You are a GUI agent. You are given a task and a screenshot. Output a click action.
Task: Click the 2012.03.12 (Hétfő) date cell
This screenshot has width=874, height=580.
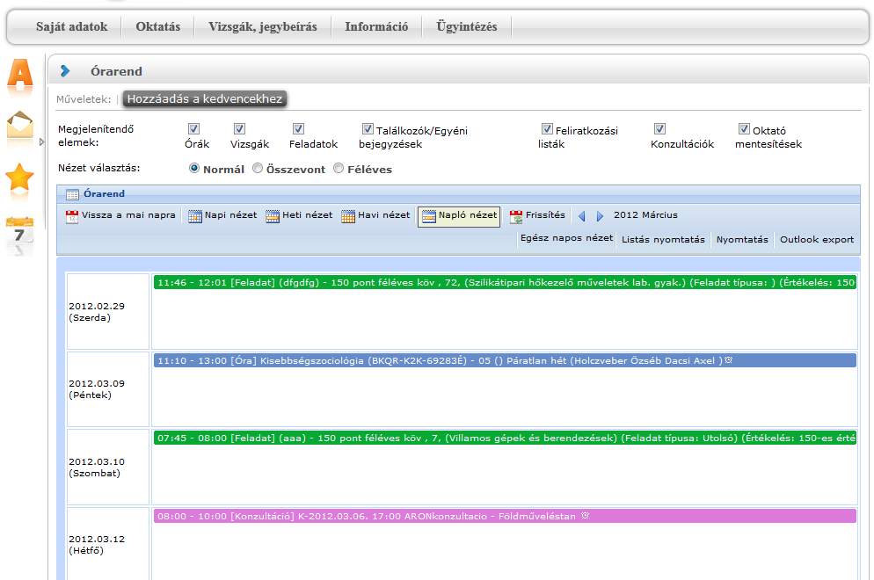pos(108,544)
